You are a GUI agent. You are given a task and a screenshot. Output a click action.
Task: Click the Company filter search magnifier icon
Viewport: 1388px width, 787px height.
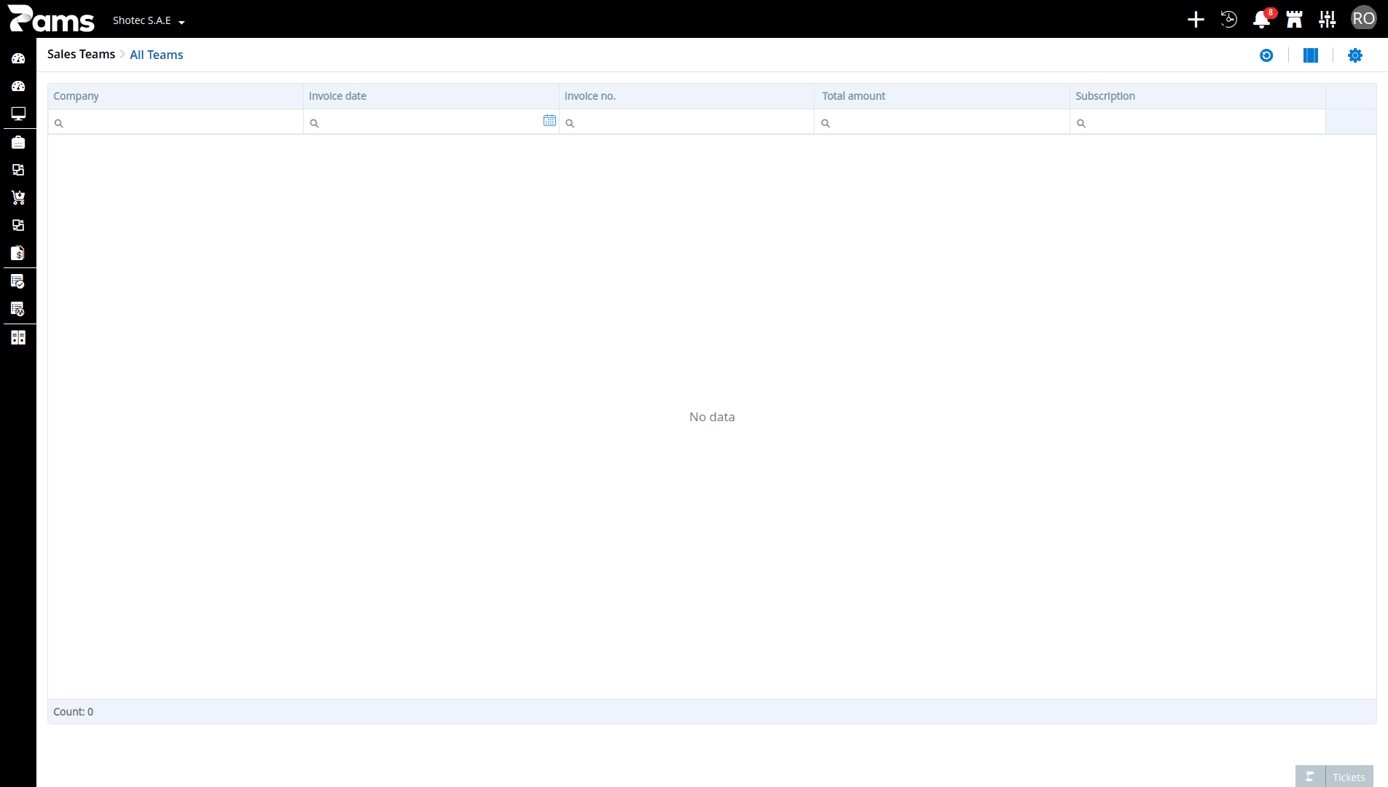59,123
